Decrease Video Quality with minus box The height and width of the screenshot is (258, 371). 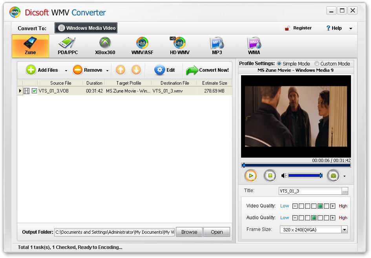295,206
